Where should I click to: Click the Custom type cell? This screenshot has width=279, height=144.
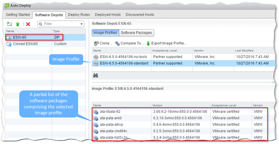coord(60,44)
